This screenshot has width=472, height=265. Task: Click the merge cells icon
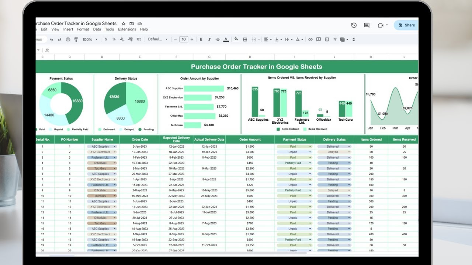254,39
